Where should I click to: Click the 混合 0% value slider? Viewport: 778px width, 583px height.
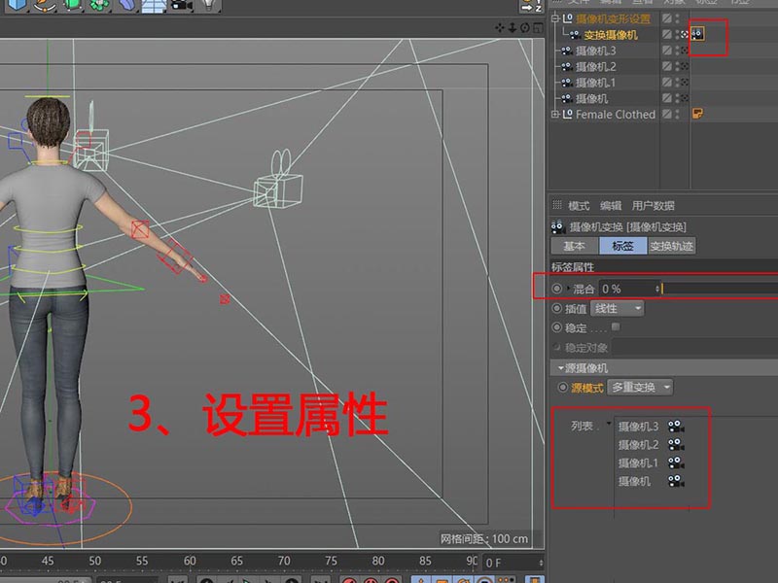pos(626,288)
